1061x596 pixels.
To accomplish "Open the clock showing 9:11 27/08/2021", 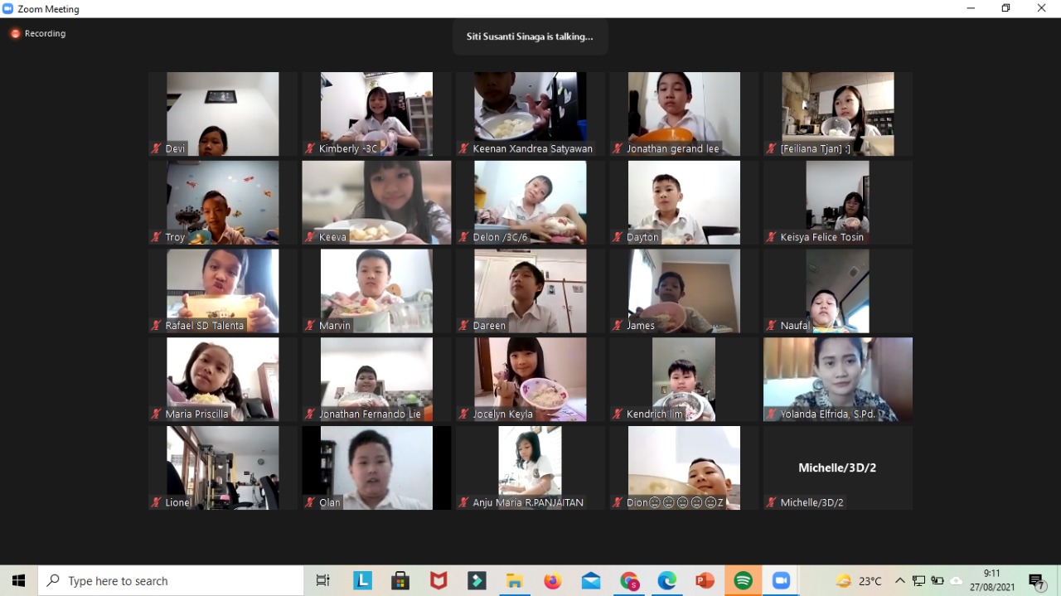I will point(991,580).
